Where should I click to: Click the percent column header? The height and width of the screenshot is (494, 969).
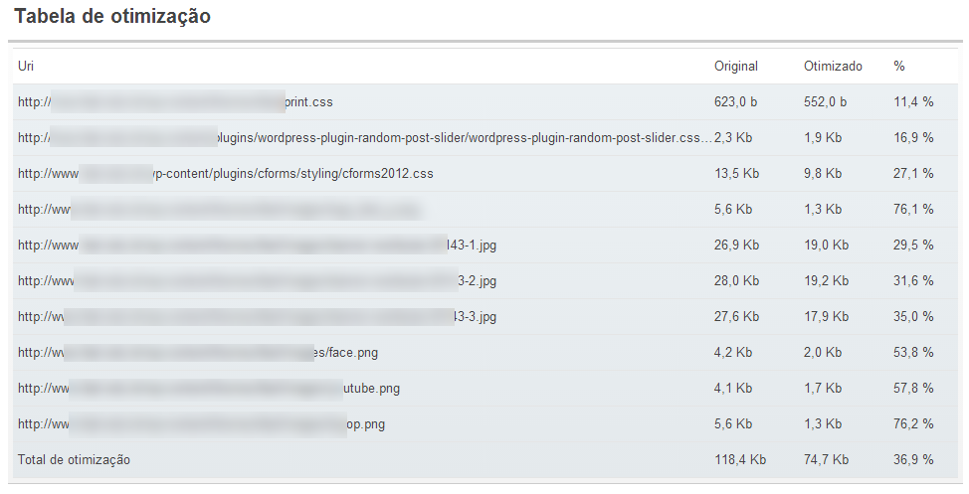click(x=898, y=66)
